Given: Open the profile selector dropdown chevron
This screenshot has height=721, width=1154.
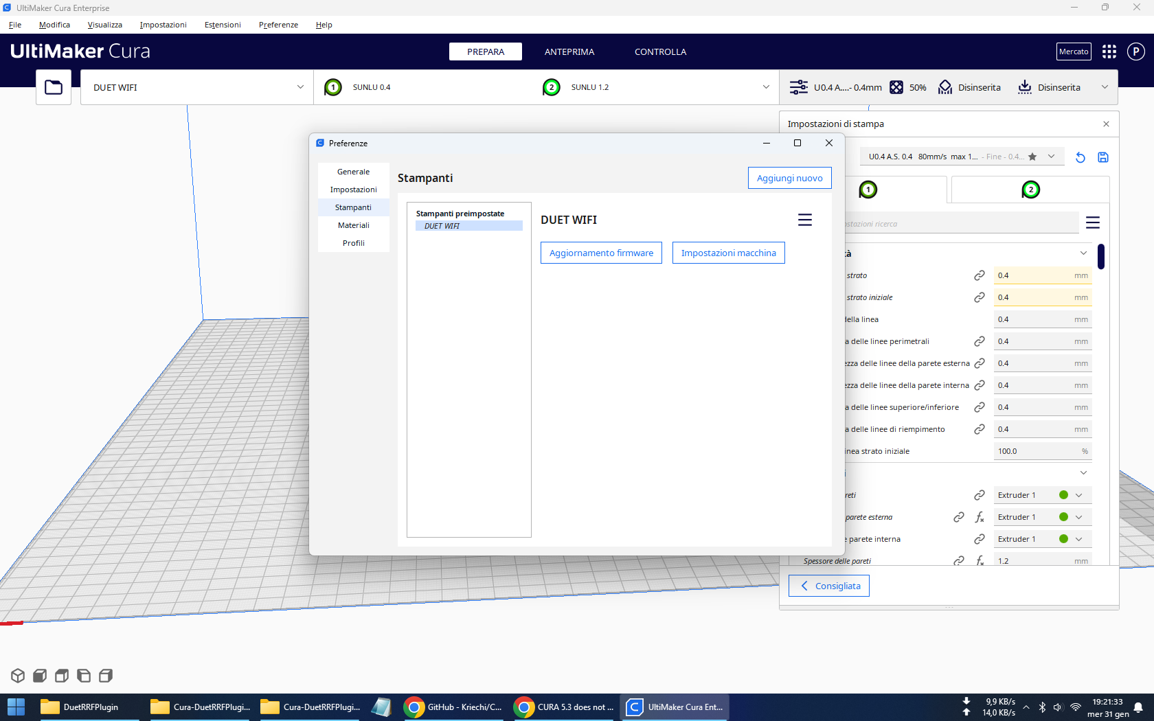Looking at the screenshot, I should point(1051,157).
